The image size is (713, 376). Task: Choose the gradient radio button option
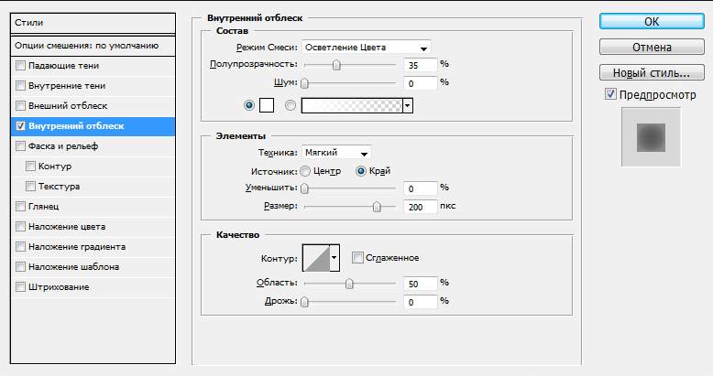pos(291,106)
